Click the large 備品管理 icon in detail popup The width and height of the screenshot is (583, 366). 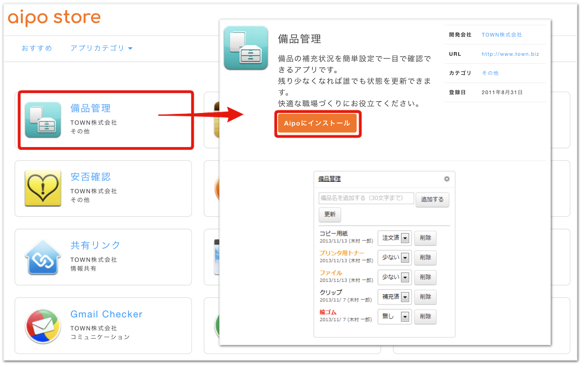pyautogui.click(x=246, y=48)
